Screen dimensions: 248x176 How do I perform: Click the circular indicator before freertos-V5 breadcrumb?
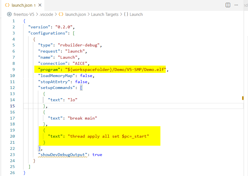pyautogui.click(x=9, y=14)
